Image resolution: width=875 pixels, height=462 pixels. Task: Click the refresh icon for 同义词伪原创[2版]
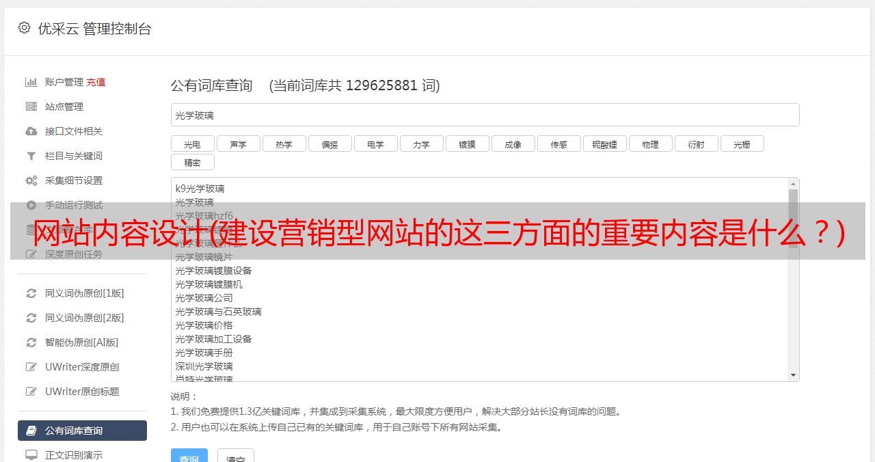31,318
